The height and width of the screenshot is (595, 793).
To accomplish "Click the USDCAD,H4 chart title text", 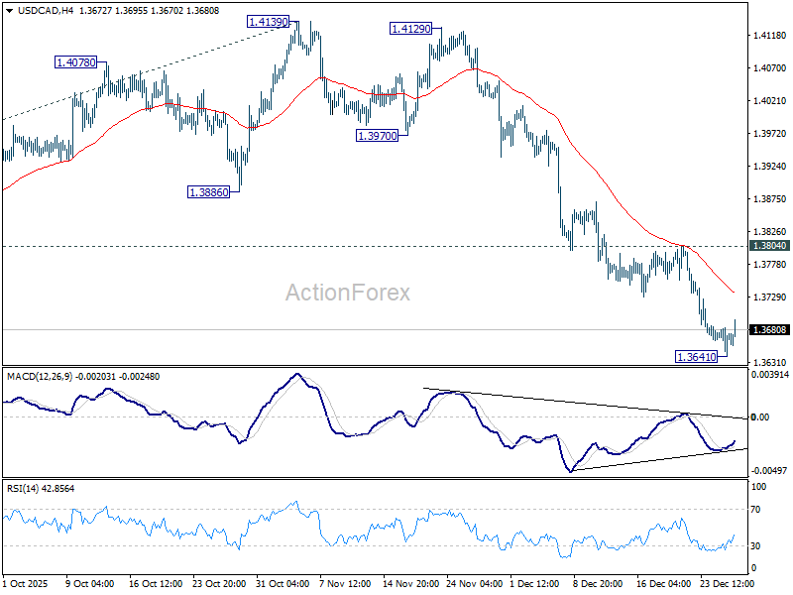I will pyautogui.click(x=45, y=11).
